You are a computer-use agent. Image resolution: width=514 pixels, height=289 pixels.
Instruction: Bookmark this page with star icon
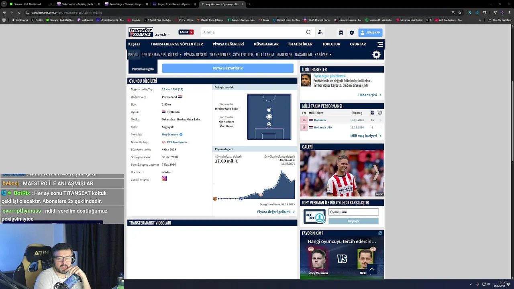(x=460, y=12)
